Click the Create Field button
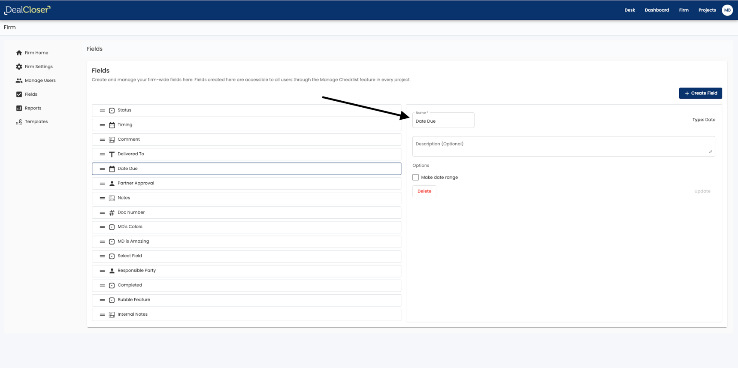 700,93
